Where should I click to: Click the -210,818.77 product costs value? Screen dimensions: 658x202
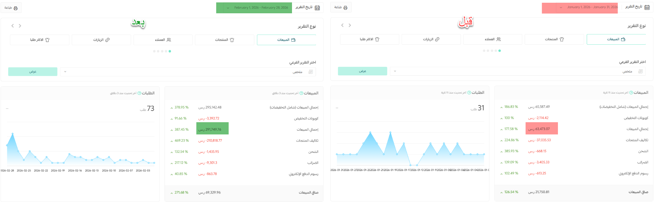[210, 141]
